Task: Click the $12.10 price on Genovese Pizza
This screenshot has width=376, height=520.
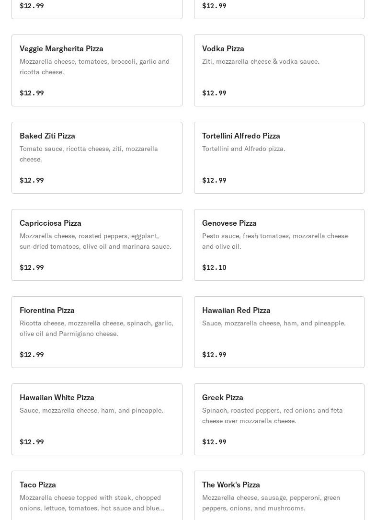Action: (214, 267)
